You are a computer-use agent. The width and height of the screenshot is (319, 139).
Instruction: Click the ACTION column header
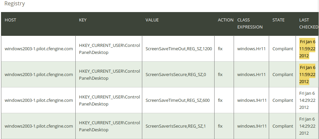(x=226, y=20)
